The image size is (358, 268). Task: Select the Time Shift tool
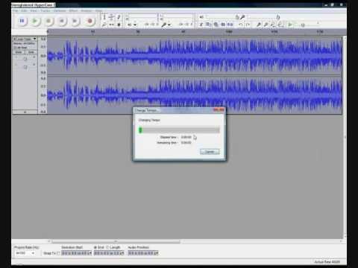point(112,25)
